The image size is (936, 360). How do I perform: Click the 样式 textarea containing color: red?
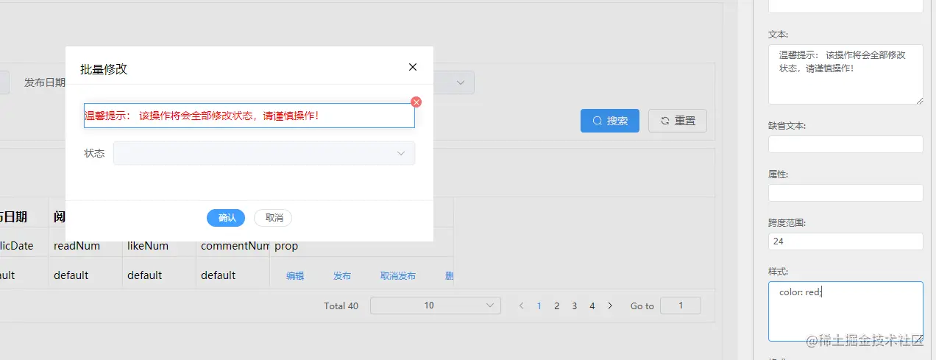(x=845, y=311)
